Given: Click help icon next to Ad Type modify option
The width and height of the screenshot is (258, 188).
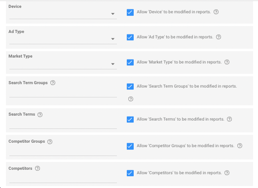Looking at the screenshot, I should (219, 37).
